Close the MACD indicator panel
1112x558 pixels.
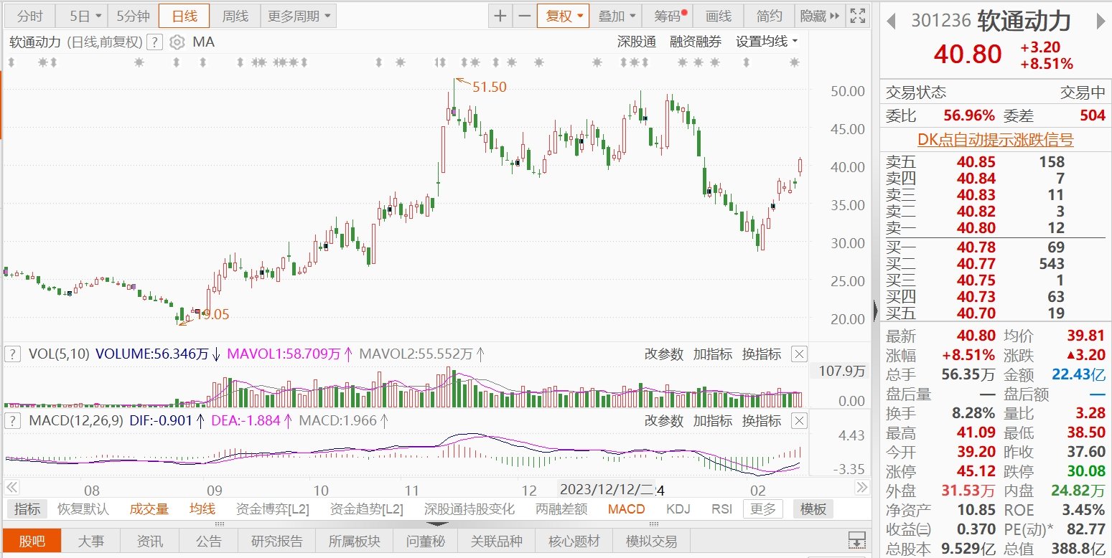(x=799, y=420)
